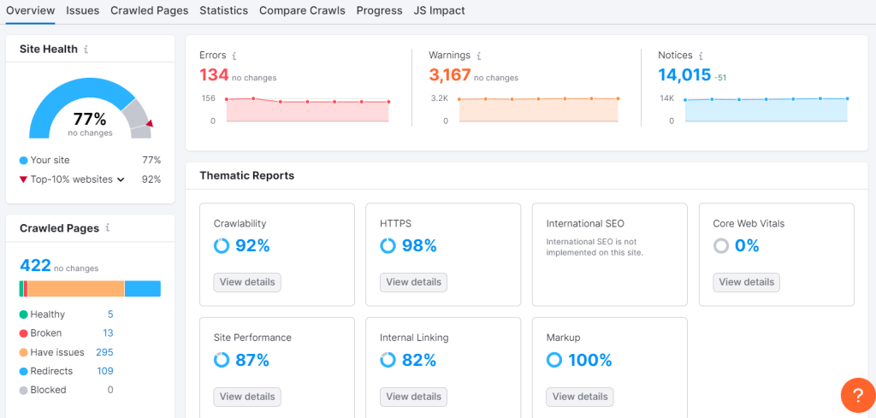This screenshot has width=876, height=418.
Task: Click the red Broken legend dot
Action: 23,333
